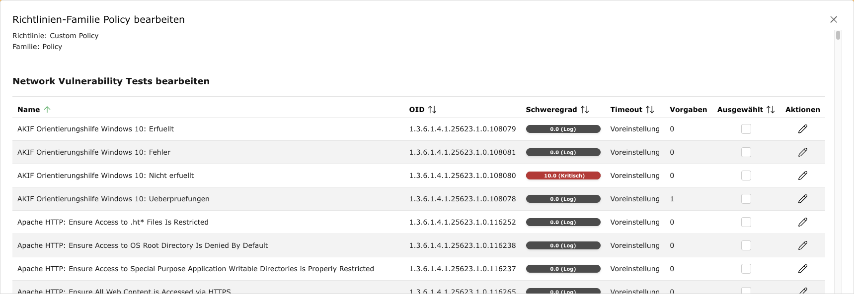Tick checkbox for Apache .ht* Files test
The height and width of the screenshot is (294, 854).
[746, 222]
